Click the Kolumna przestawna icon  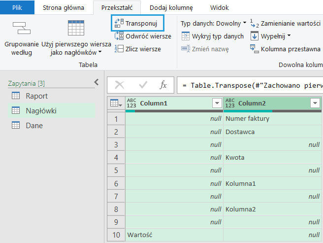254,49
